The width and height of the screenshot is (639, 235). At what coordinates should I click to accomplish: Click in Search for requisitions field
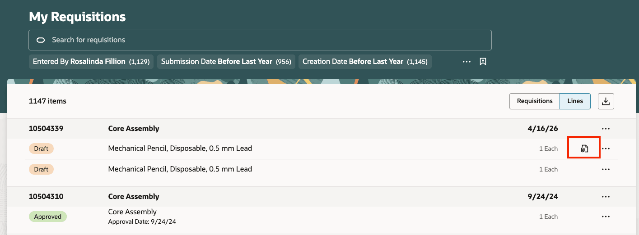pyautogui.click(x=260, y=40)
